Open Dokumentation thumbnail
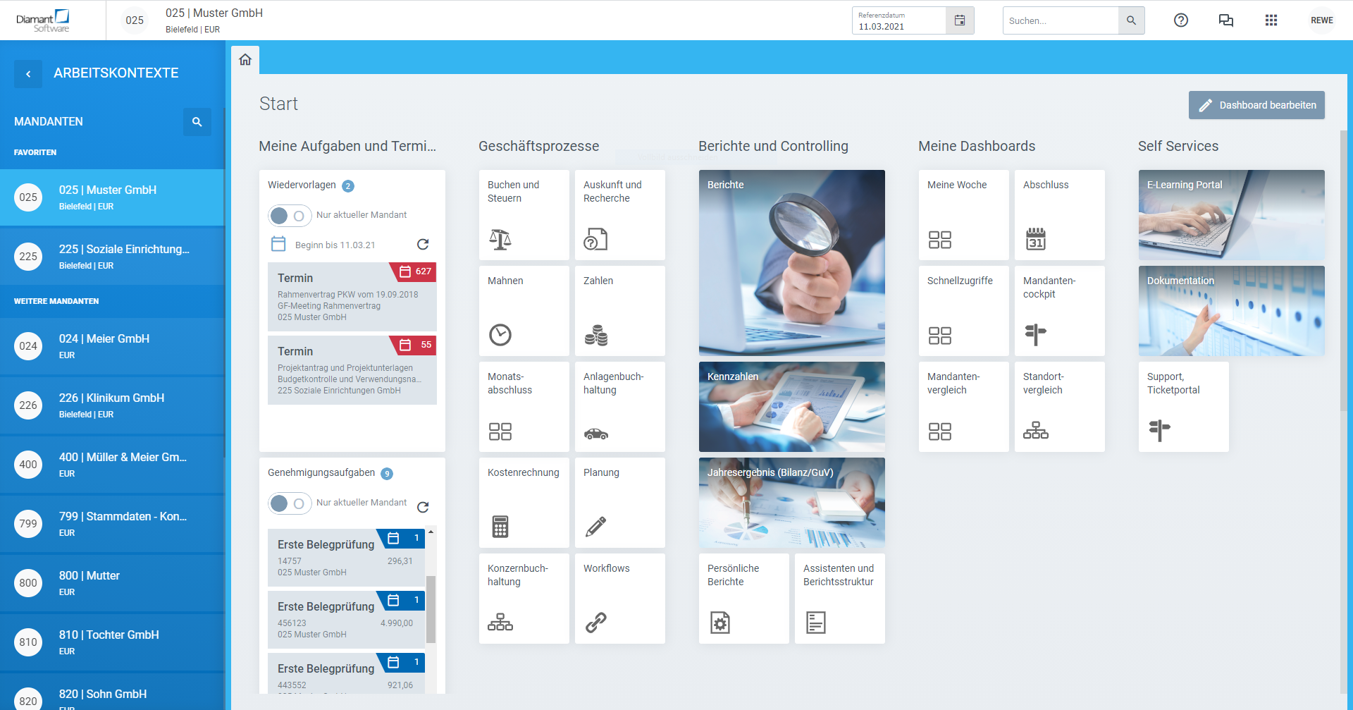1353x710 pixels. tap(1232, 311)
